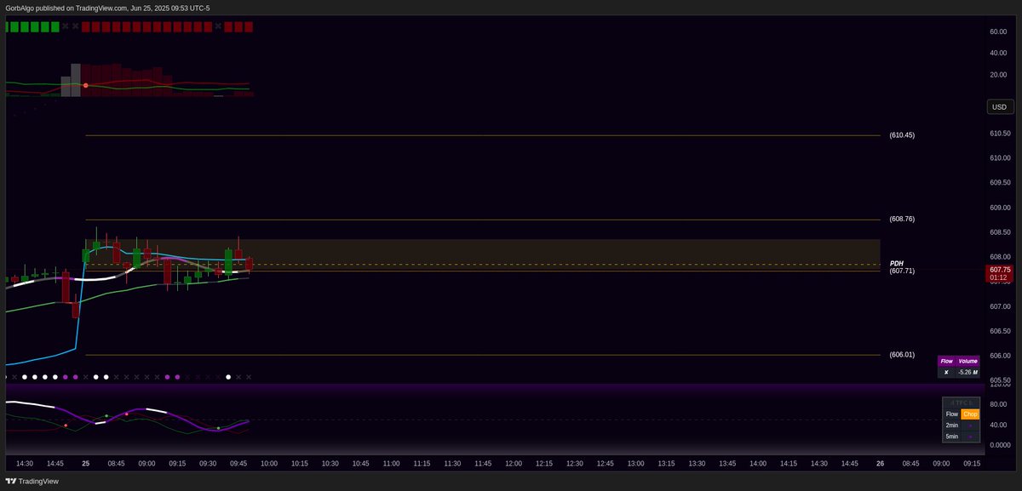Click the -5.26 M volume value in the Flow panel

(x=967, y=372)
